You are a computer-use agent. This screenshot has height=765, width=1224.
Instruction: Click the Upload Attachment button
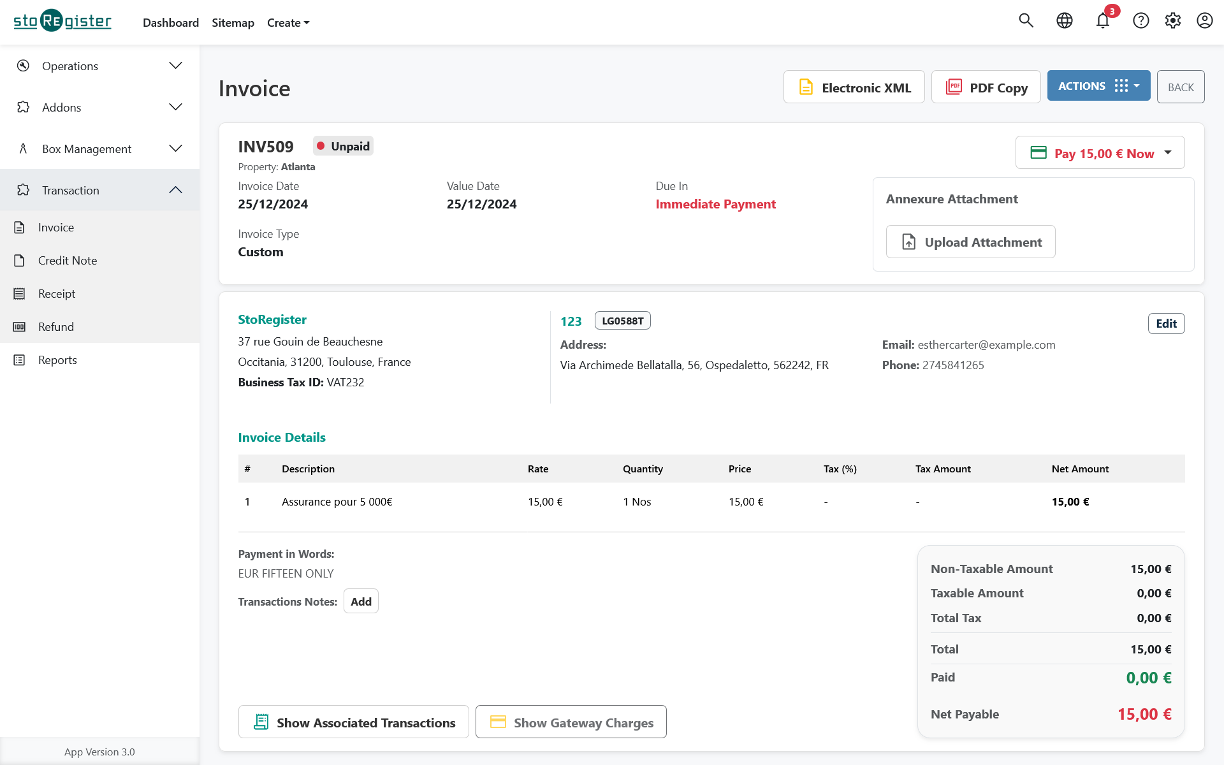[971, 242]
